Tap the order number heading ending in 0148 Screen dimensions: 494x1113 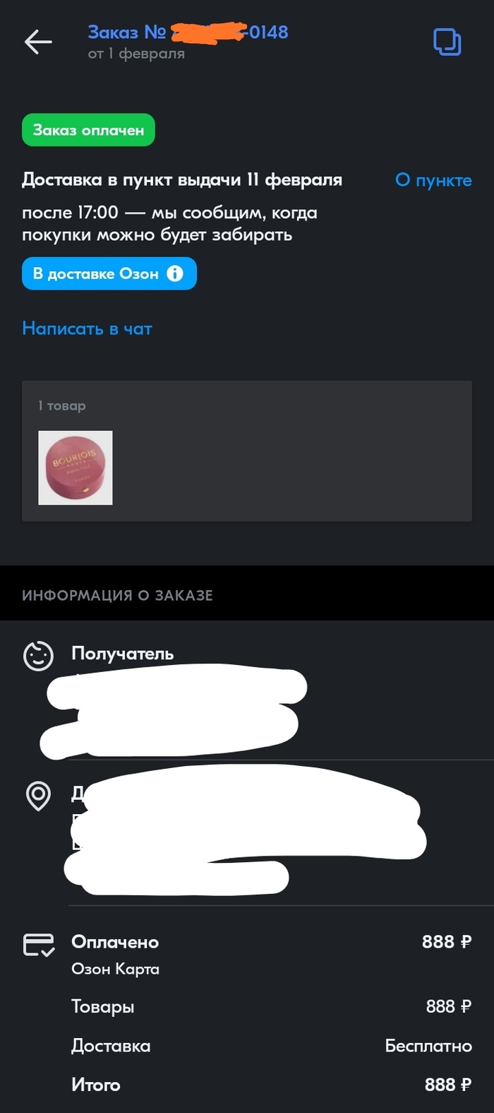click(x=188, y=32)
